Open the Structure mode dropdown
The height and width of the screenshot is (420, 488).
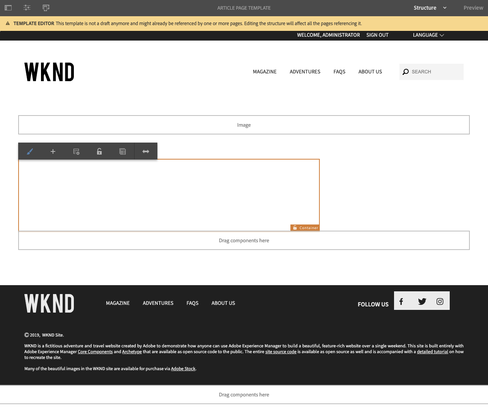[429, 8]
